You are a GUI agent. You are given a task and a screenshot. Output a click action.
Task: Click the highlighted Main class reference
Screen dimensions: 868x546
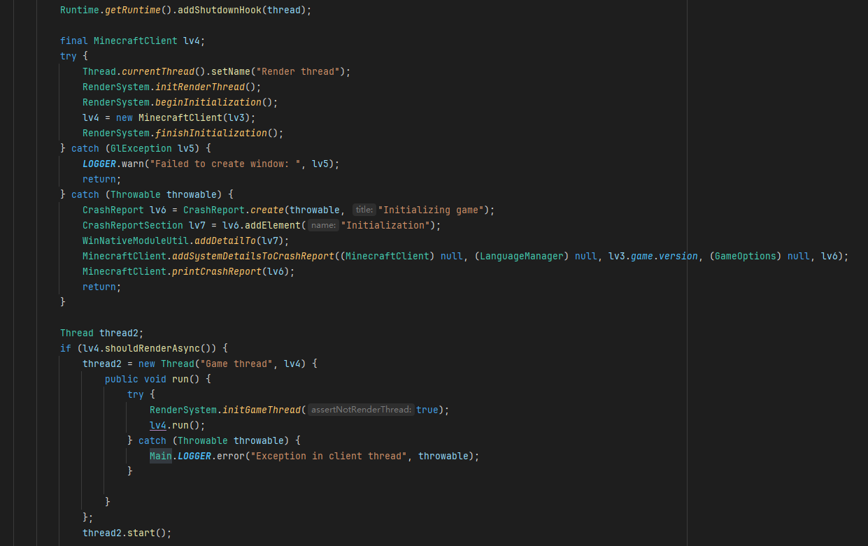coord(161,457)
